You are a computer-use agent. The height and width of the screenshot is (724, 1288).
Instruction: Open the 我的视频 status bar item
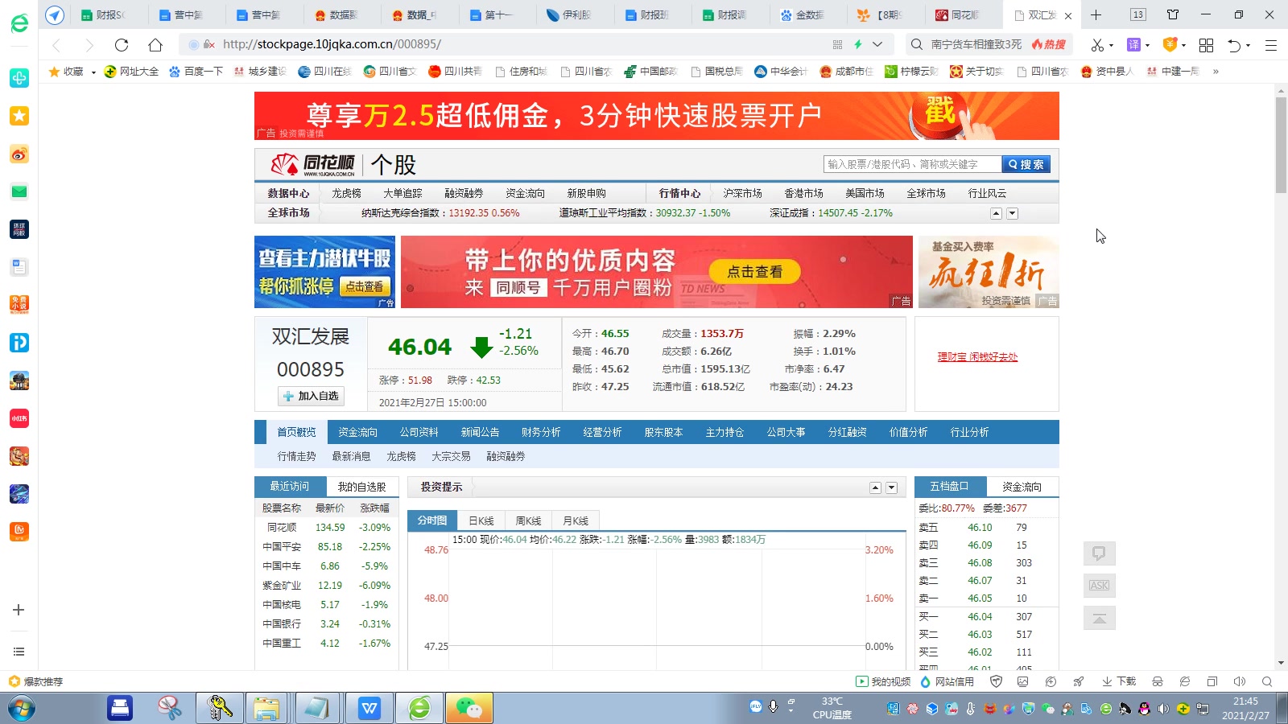883,681
